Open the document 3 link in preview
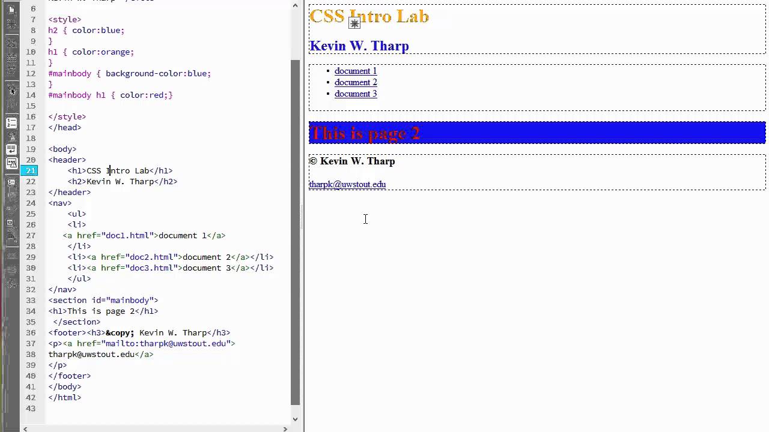The height and width of the screenshot is (432, 769). click(356, 94)
